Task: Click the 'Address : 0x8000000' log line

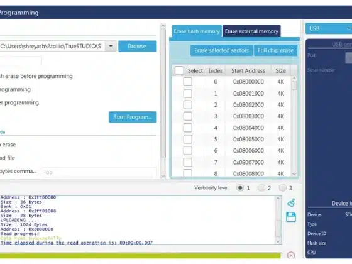Action: tap(26, 229)
